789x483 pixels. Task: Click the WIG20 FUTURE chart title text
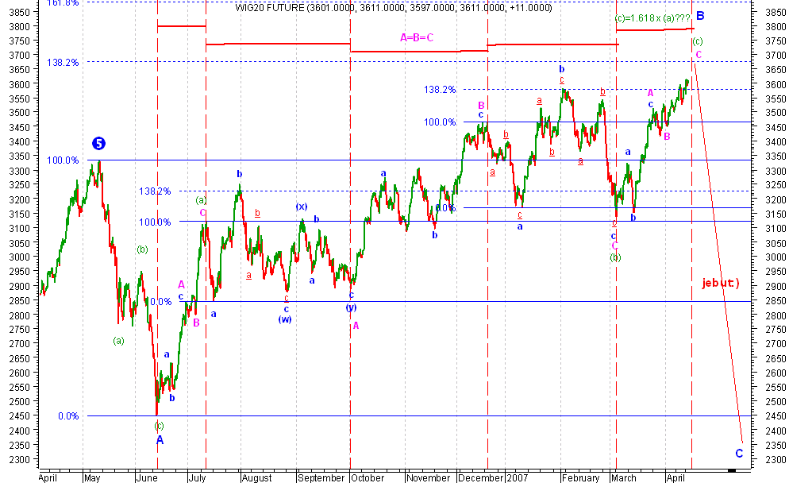click(394, 8)
